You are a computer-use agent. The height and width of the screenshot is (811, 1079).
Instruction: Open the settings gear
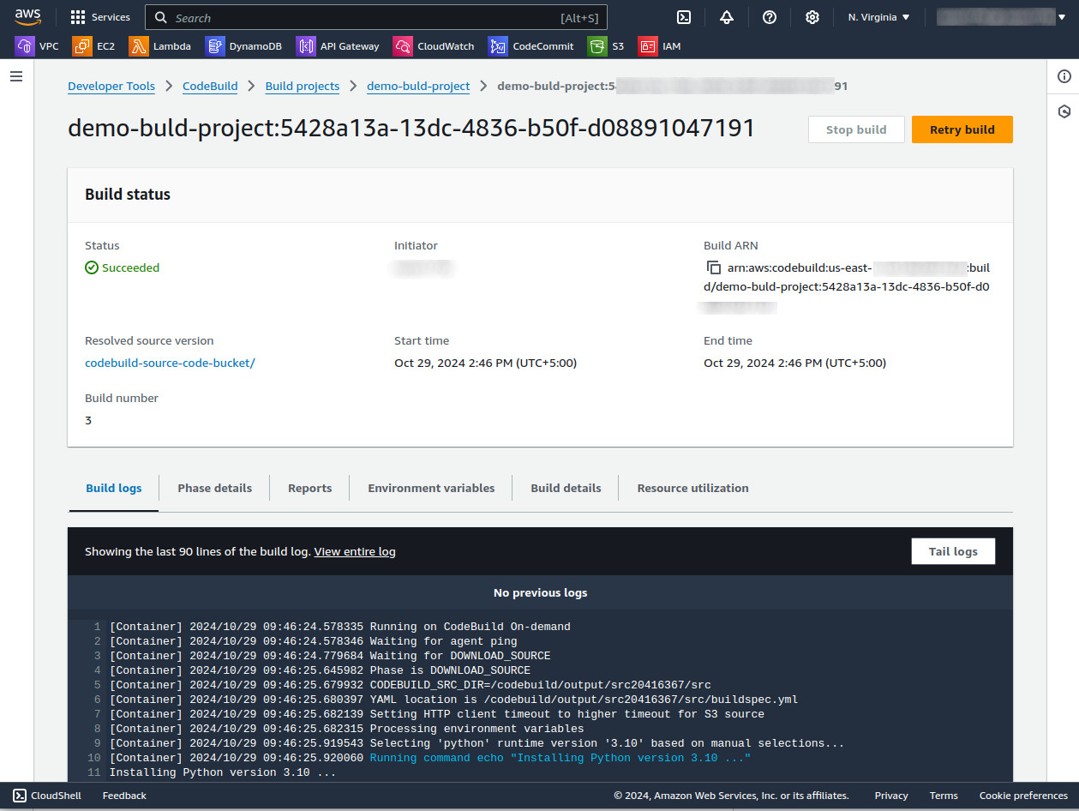click(x=812, y=17)
